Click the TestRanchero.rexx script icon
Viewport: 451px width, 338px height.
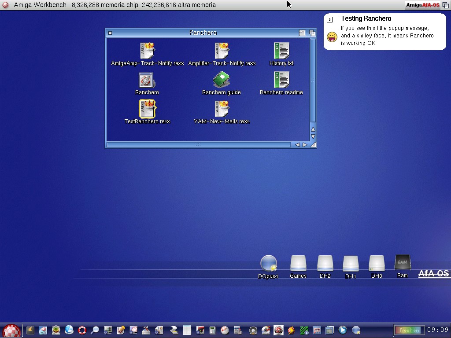coord(147,109)
